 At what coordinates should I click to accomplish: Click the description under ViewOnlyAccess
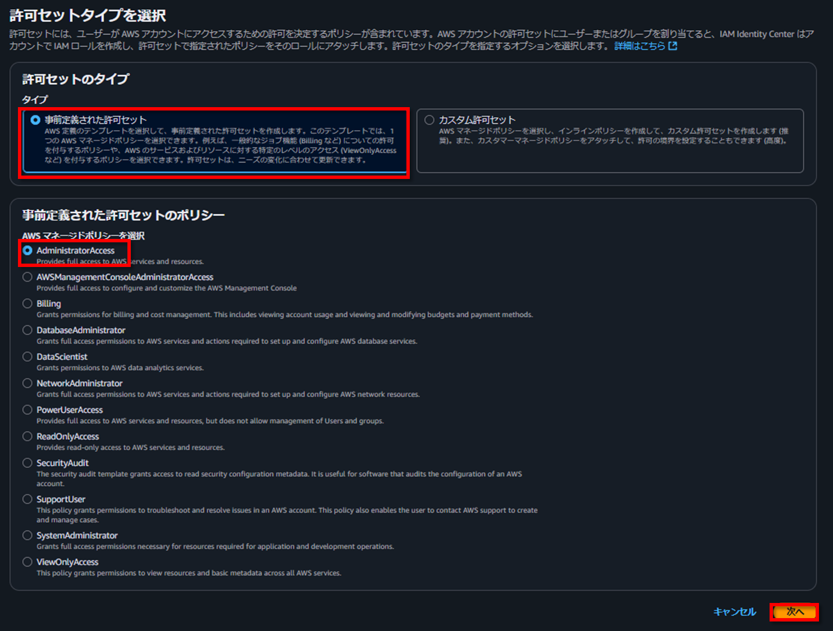[189, 573]
